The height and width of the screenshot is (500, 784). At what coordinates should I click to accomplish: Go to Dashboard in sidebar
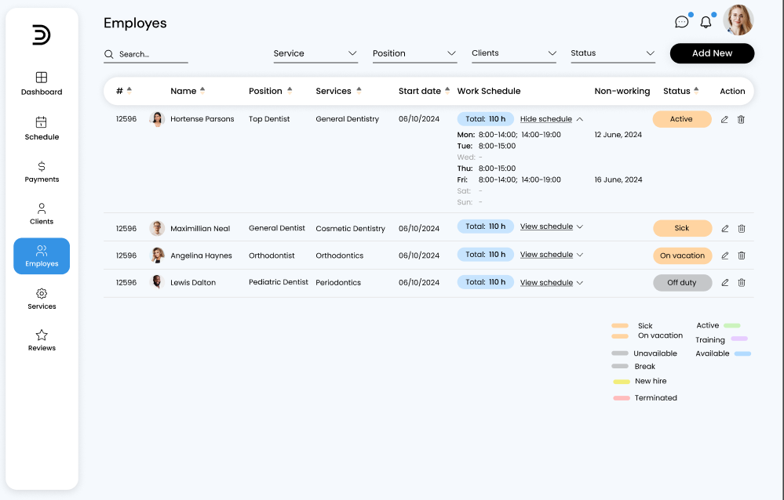coord(42,83)
